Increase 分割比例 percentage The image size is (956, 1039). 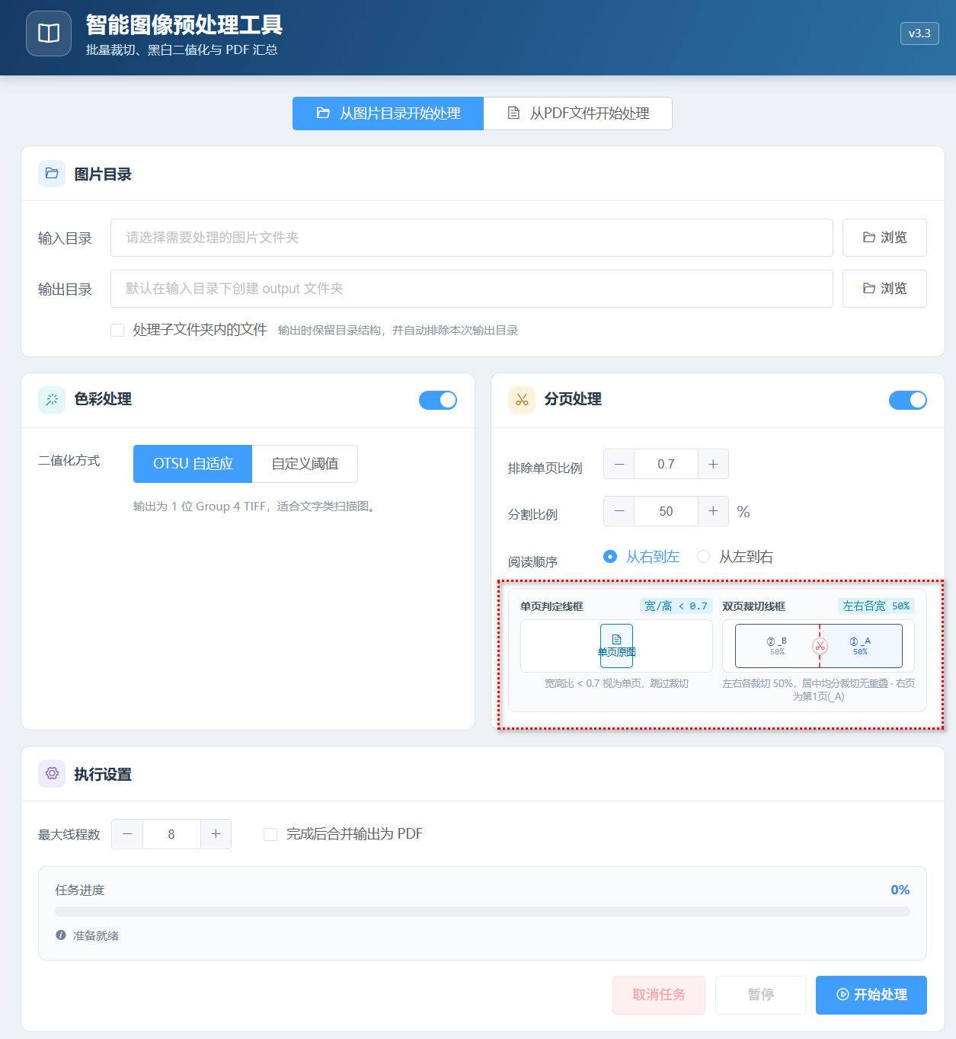pyautogui.click(x=713, y=511)
